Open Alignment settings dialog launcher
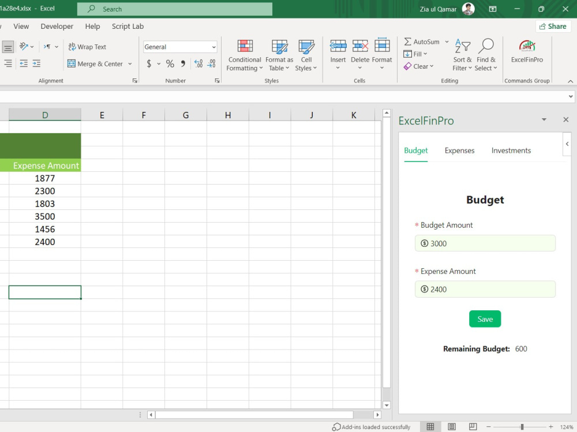The width and height of the screenshot is (577, 432). (x=134, y=81)
